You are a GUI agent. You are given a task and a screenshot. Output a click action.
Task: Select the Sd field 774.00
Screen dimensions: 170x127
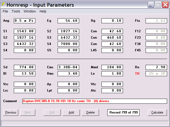(24, 67)
